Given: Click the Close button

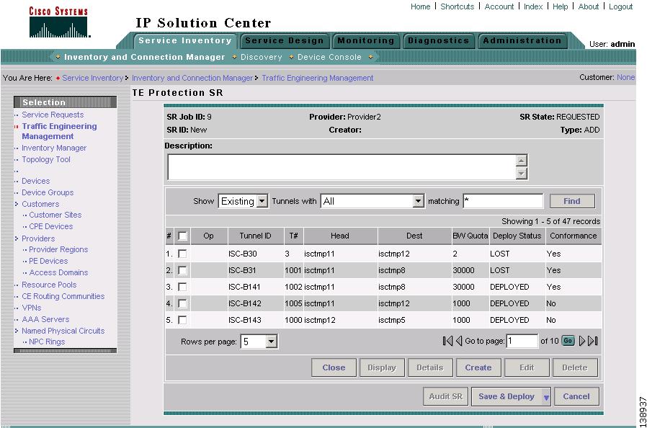Looking at the screenshot, I should [x=334, y=367].
